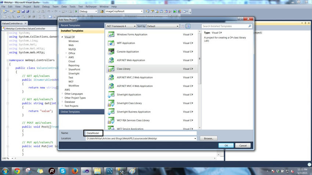Open Google Chrome from the taskbar

click(17, 171)
